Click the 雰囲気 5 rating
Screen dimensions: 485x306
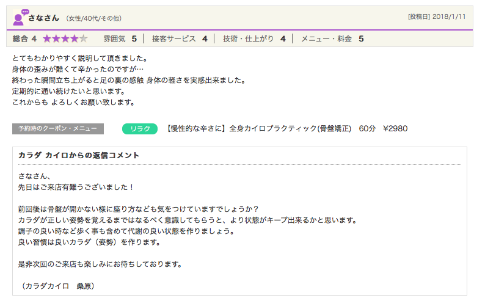point(120,38)
